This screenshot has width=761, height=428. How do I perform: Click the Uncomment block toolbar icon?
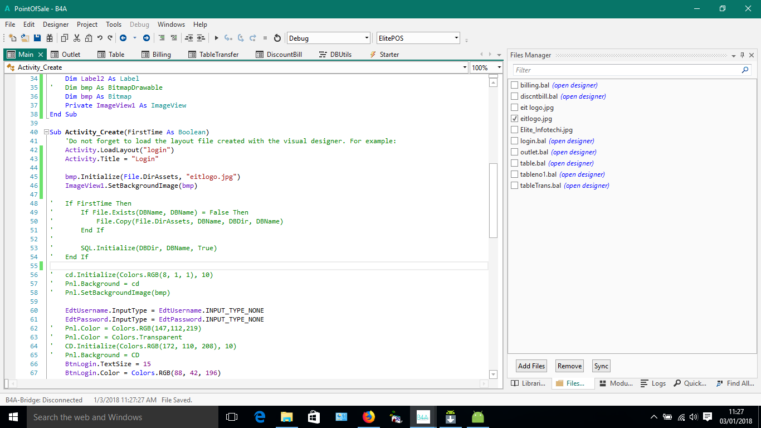click(x=174, y=38)
